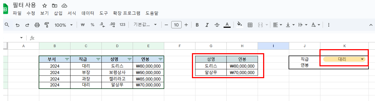Click the merge cells icon

pos(260,25)
